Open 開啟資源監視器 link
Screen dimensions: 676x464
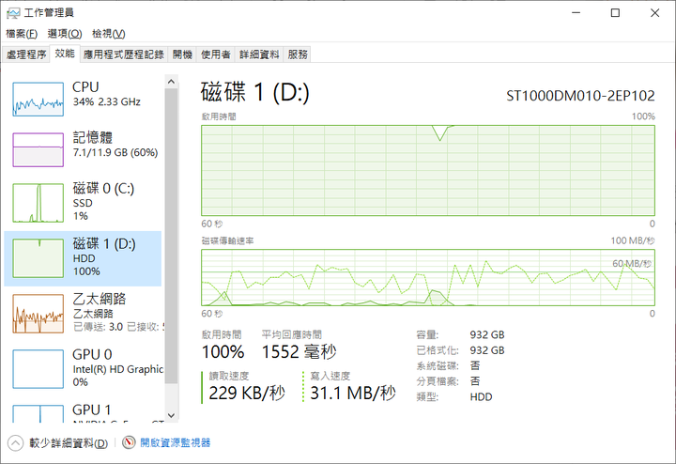point(175,443)
